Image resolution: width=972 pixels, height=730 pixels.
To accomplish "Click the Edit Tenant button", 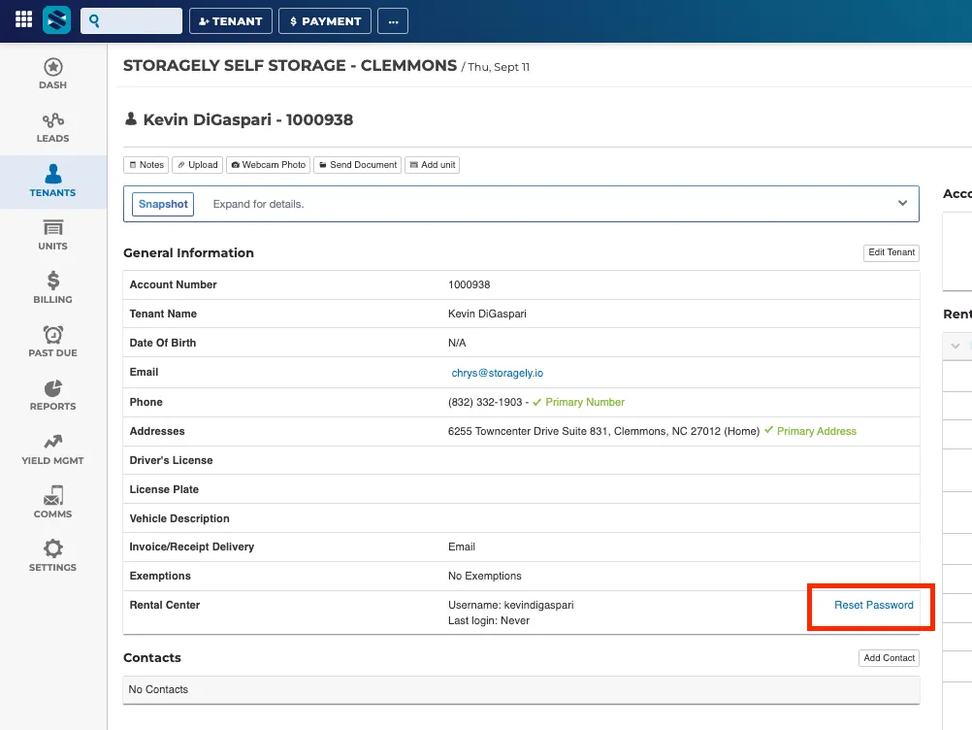I will pyautogui.click(x=891, y=252).
